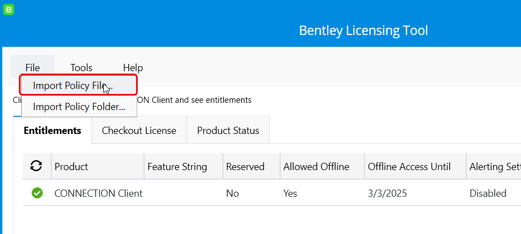Open the Help menu
The image size is (521, 234).
[x=133, y=68]
